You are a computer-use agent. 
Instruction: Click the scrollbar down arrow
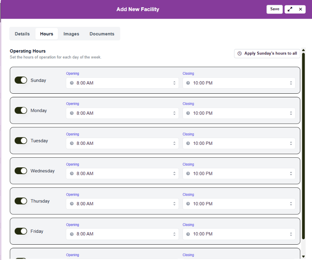[303, 256]
